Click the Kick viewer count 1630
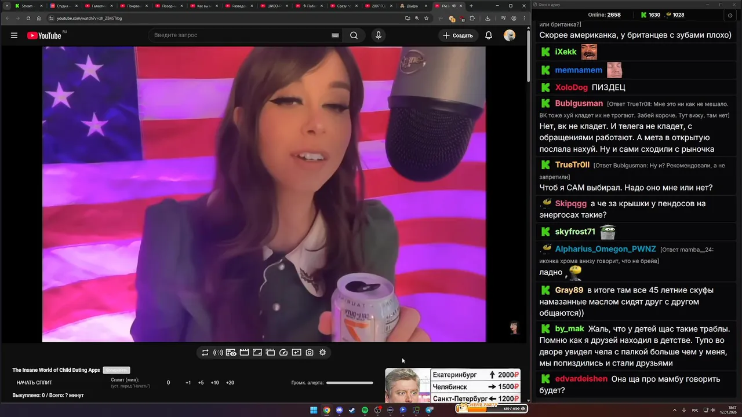Image resolution: width=742 pixels, height=417 pixels. pyautogui.click(x=650, y=14)
